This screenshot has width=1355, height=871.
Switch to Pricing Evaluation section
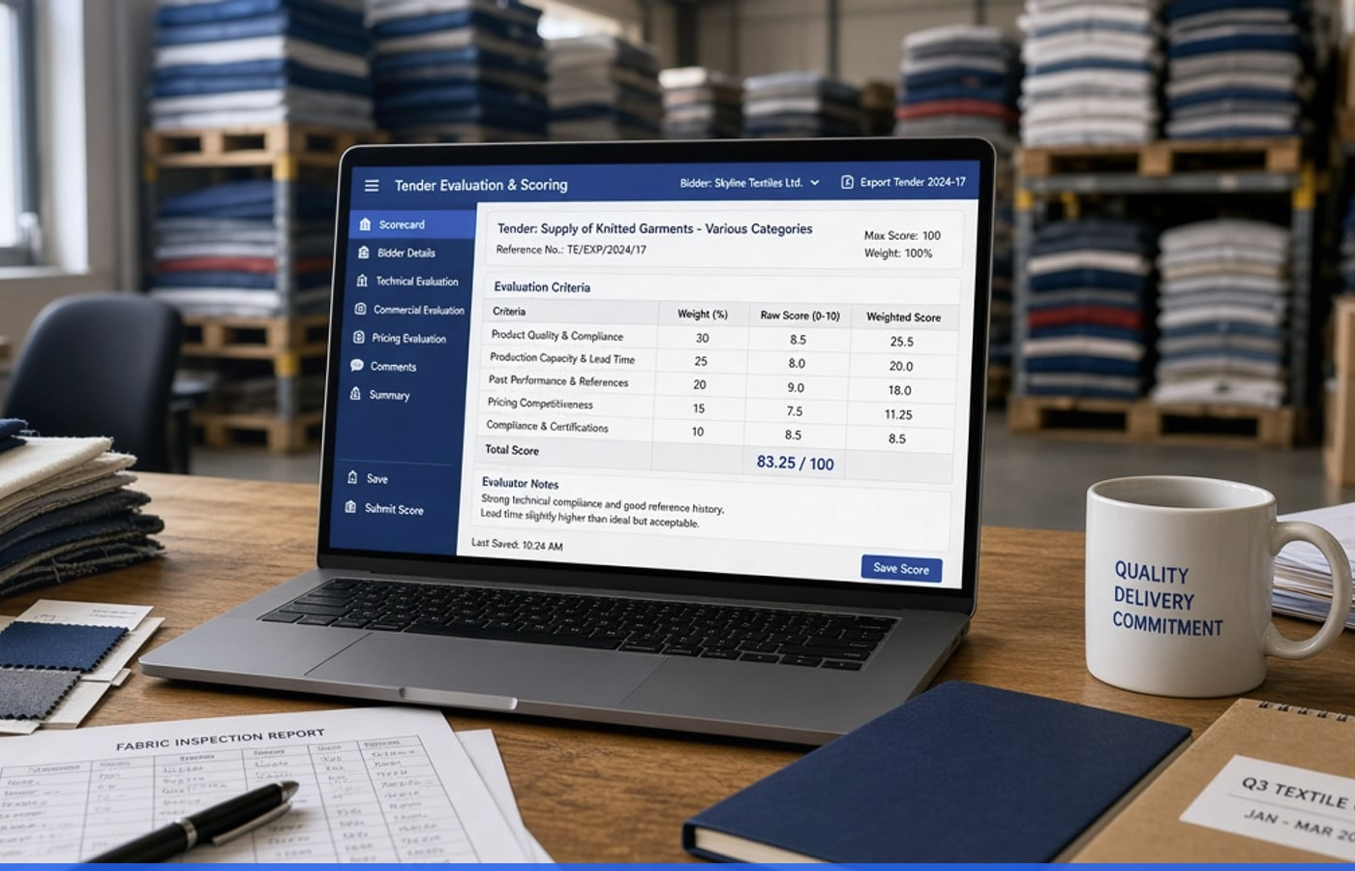tap(399, 338)
